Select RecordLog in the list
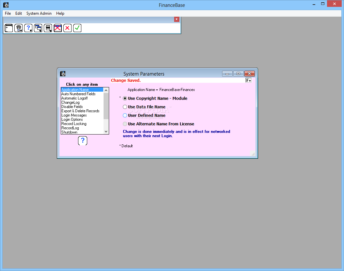 [82, 128]
